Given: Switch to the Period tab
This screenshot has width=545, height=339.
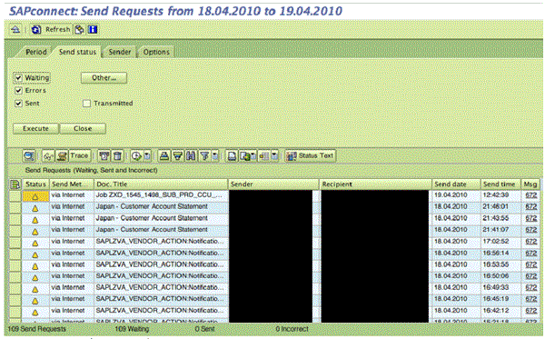Looking at the screenshot, I should (x=35, y=52).
